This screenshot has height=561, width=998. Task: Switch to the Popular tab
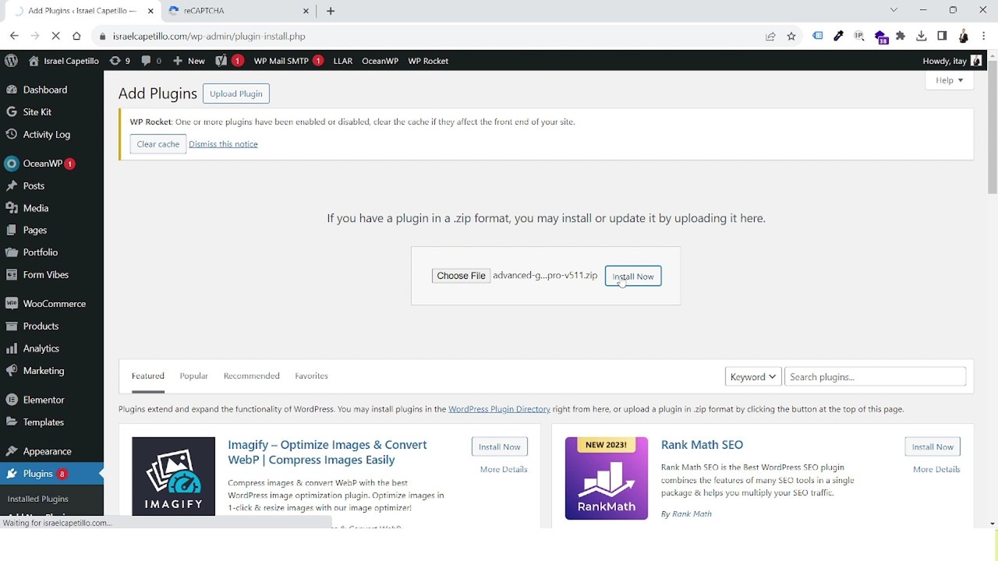(x=193, y=376)
